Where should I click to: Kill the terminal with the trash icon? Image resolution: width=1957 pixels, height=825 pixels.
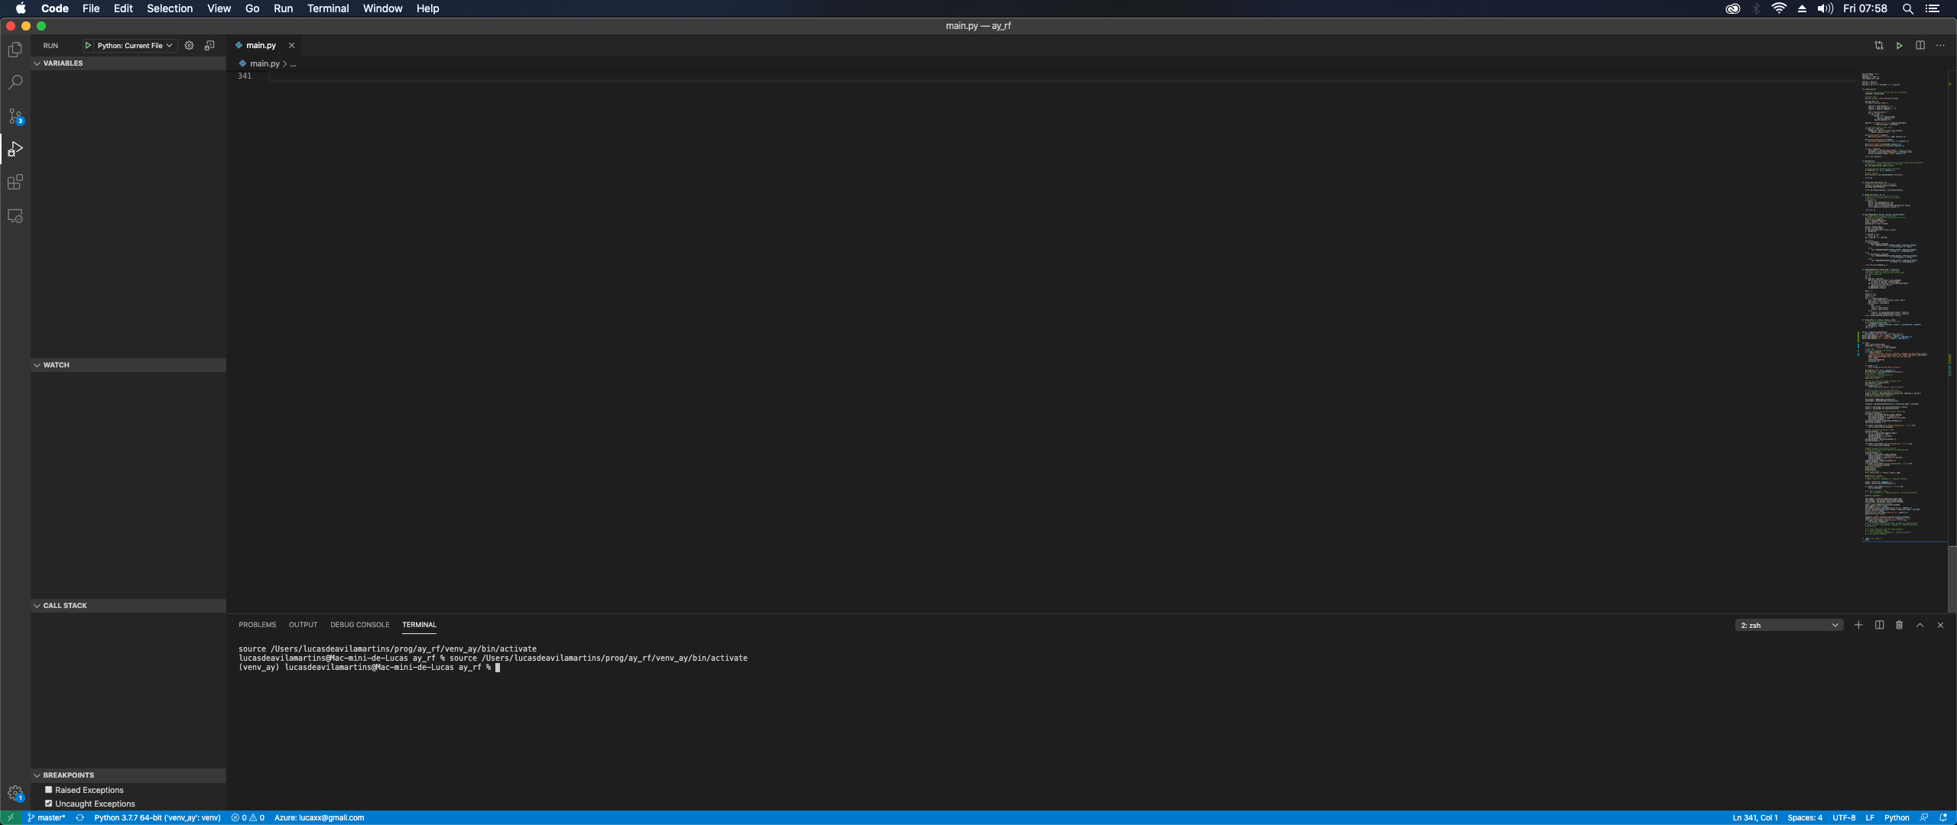(1899, 624)
